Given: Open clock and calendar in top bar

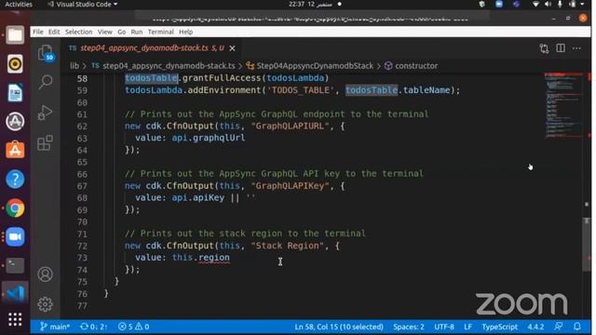Looking at the screenshot, I should pos(310,4).
